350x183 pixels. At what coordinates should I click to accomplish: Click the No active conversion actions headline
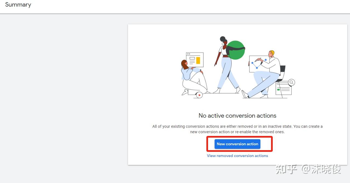[237, 115]
